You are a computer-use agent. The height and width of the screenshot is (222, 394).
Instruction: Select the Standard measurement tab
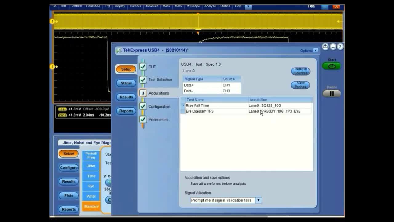pyautogui.click(x=91, y=206)
